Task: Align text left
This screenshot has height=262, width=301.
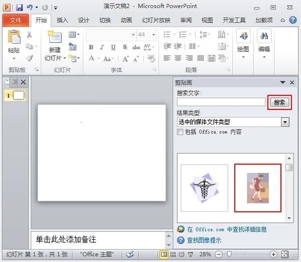Action: [167, 58]
